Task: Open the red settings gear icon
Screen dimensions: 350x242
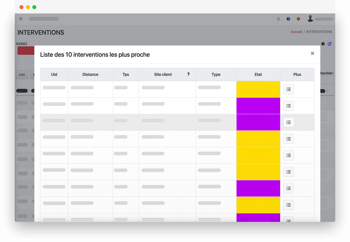Action: click(298, 19)
